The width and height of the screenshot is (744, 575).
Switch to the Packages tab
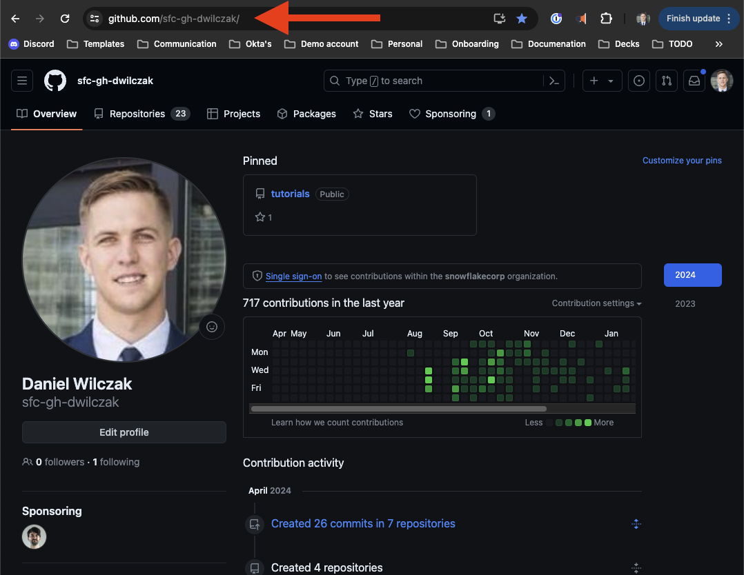pyautogui.click(x=306, y=114)
